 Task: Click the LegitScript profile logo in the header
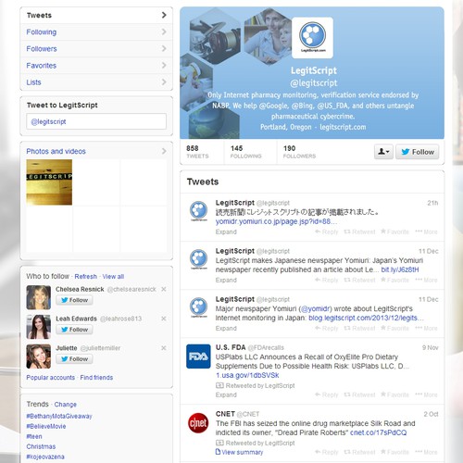coord(312,38)
